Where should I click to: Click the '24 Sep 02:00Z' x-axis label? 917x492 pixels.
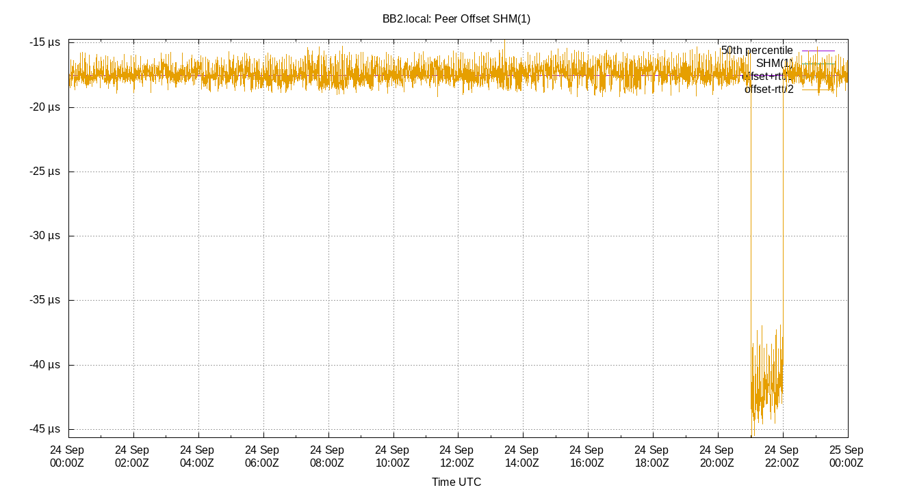(x=132, y=456)
